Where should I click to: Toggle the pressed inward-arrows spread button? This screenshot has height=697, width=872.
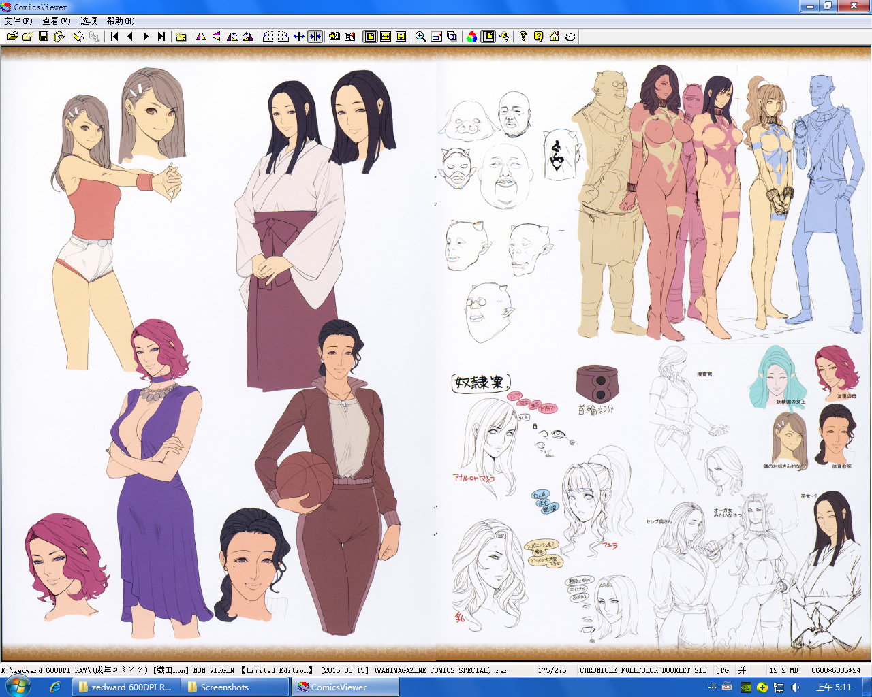(x=315, y=37)
